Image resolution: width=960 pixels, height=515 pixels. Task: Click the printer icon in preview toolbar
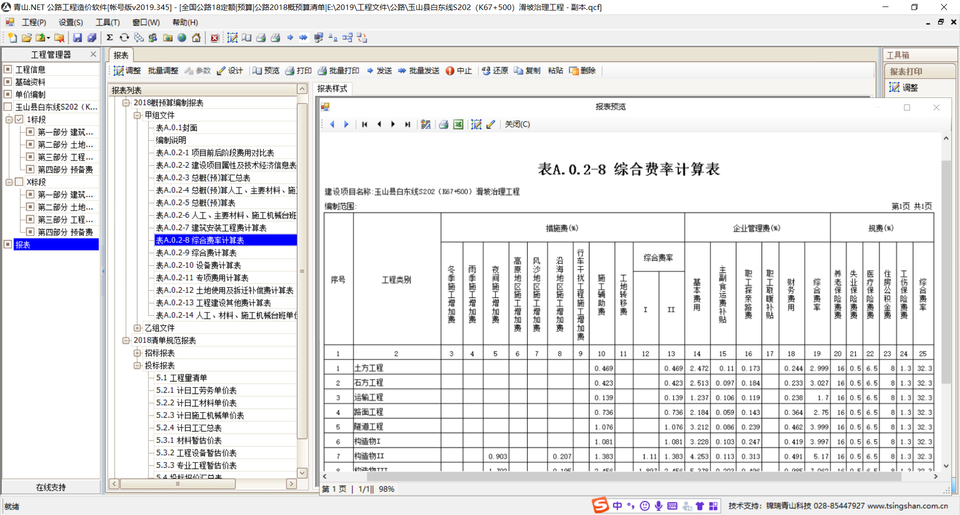point(443,124)
